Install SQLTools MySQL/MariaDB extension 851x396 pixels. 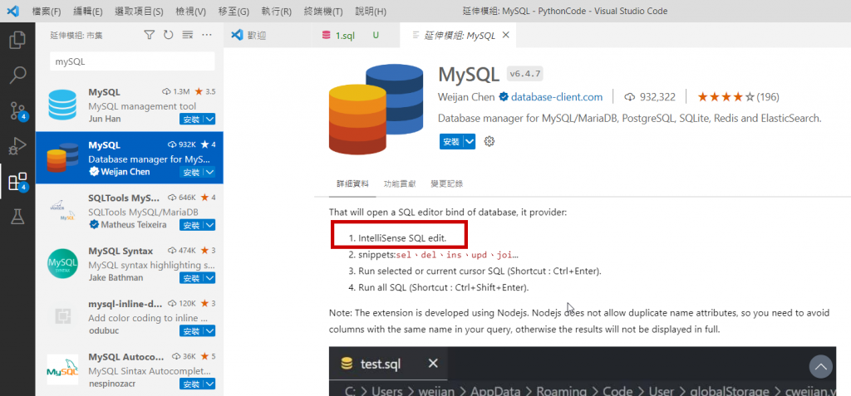point(192,225)
